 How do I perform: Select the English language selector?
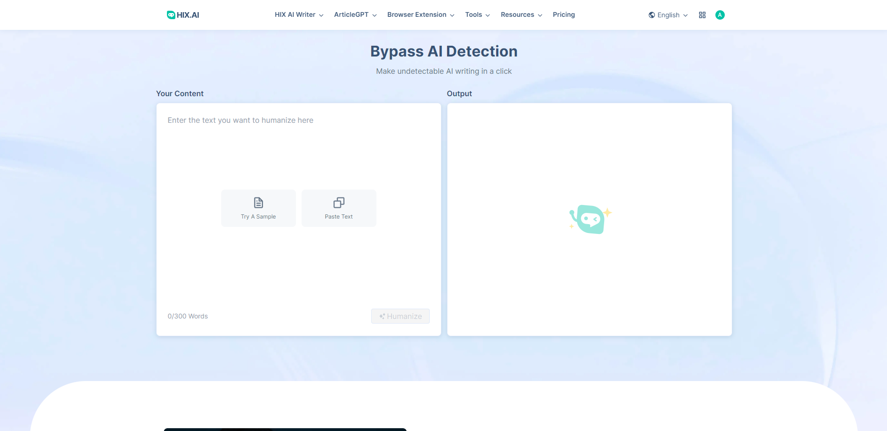[669, 15]
